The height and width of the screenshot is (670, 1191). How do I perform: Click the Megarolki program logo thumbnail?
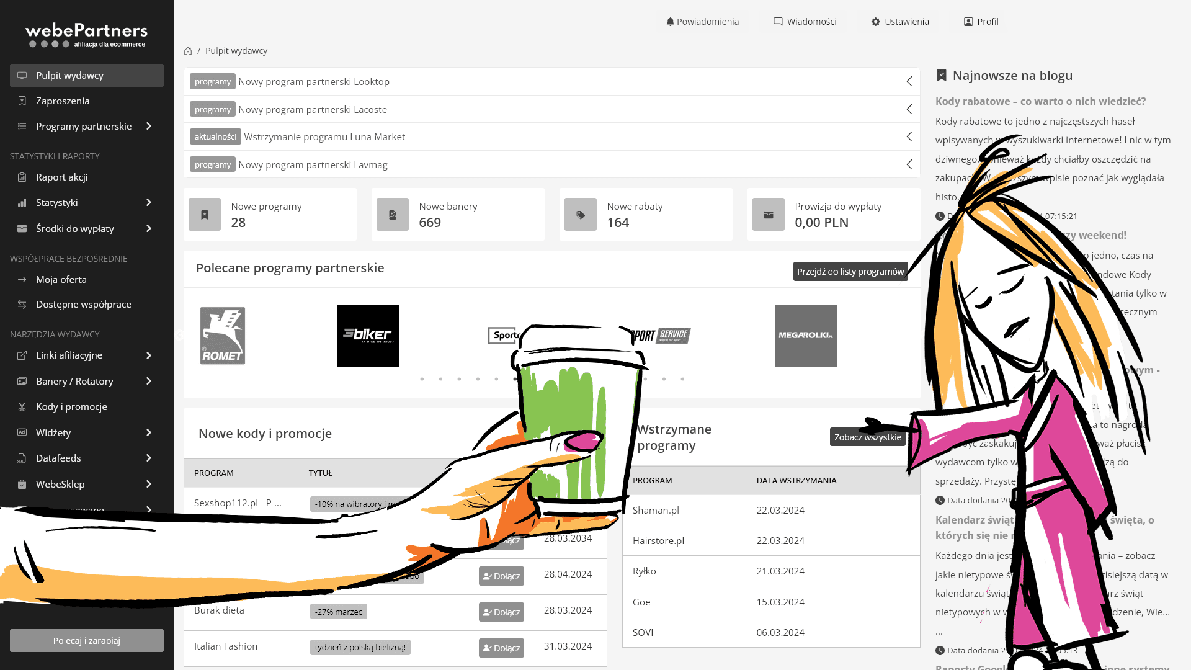805,336
